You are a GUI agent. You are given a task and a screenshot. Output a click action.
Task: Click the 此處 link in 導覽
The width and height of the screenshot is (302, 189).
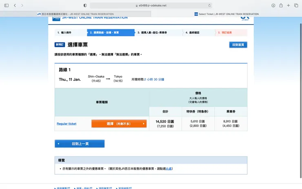tap(169, 168)
